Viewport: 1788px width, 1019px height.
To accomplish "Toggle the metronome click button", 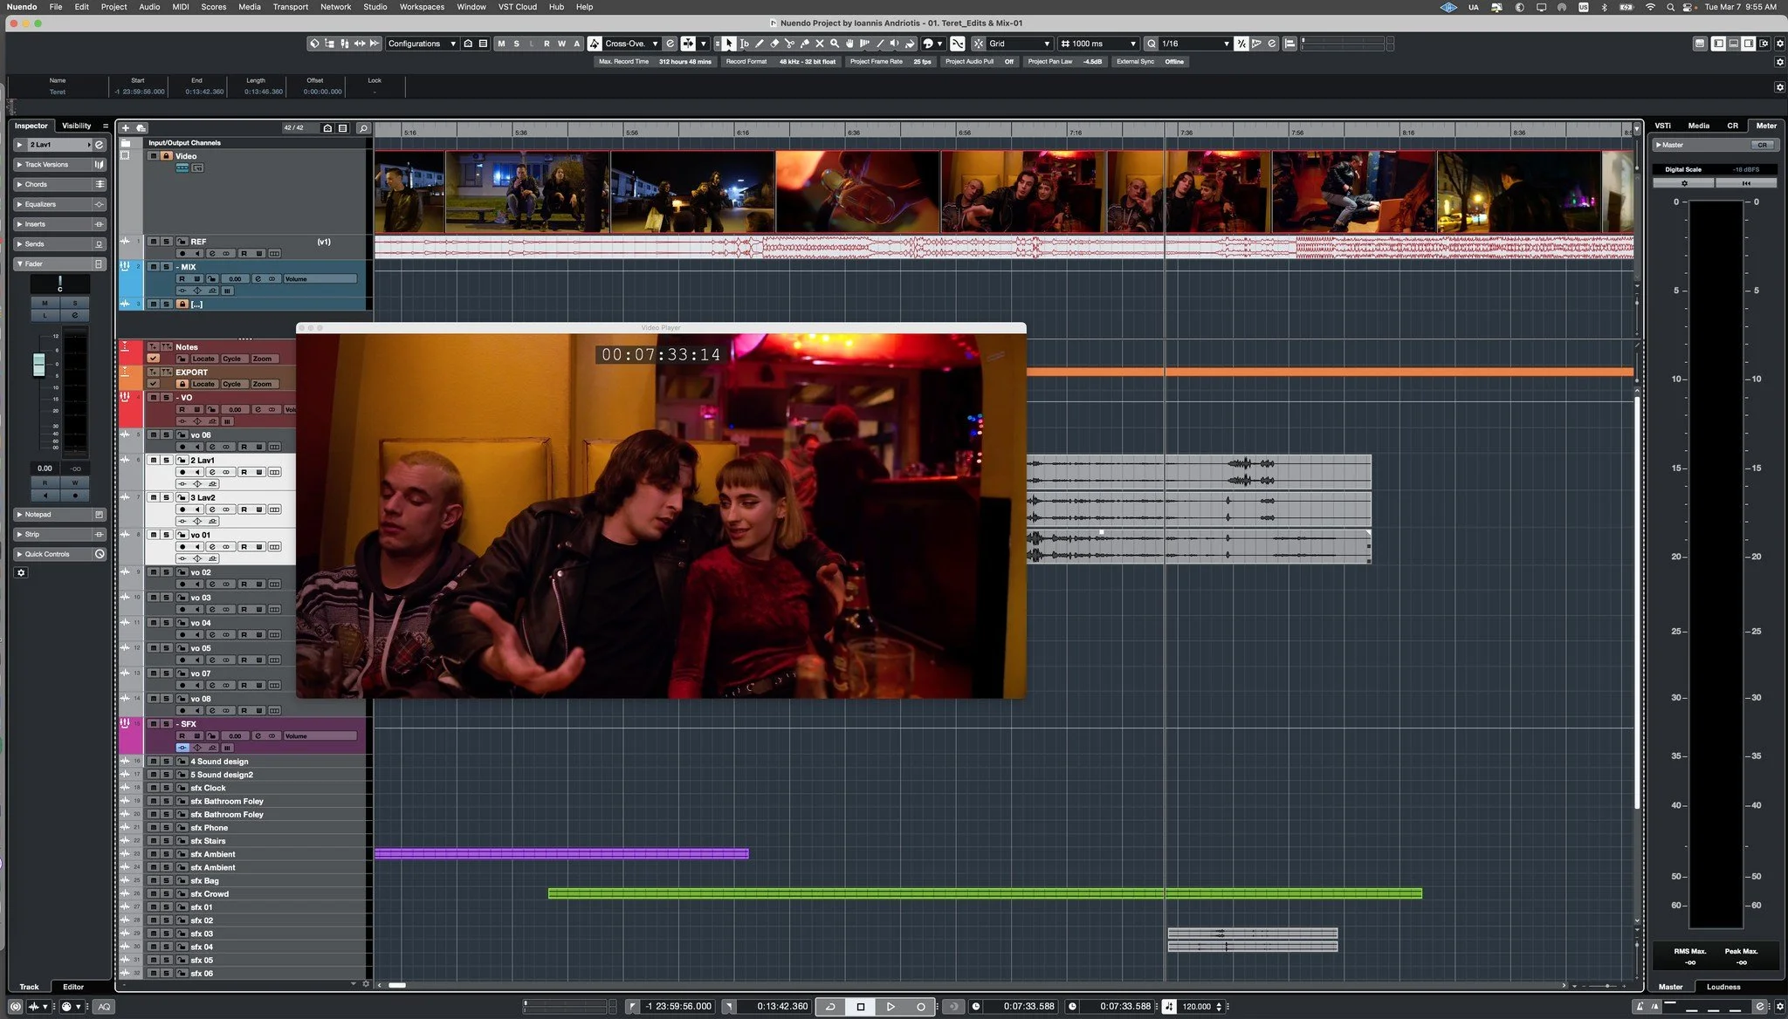I will 1169,1006.
